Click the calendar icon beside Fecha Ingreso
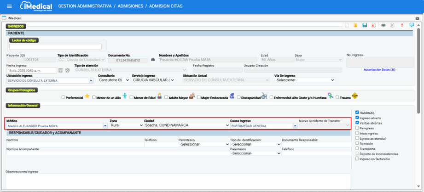 tap(60, 70)
